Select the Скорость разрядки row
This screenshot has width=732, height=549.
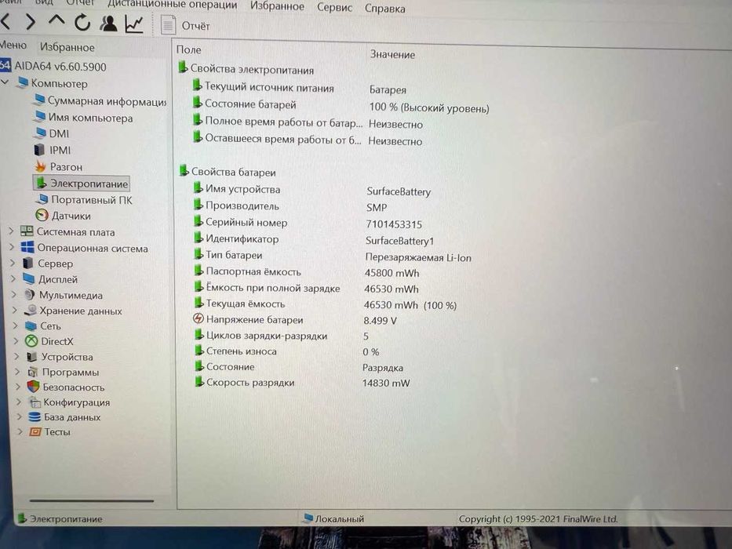click(x=301, y=383)
